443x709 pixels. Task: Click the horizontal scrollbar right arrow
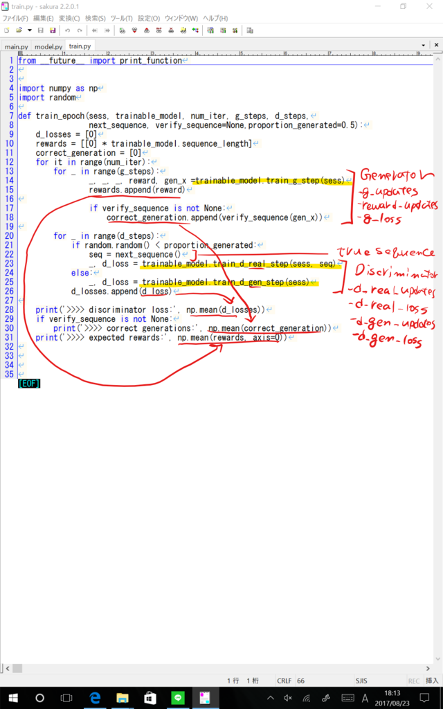click(428, 668)
